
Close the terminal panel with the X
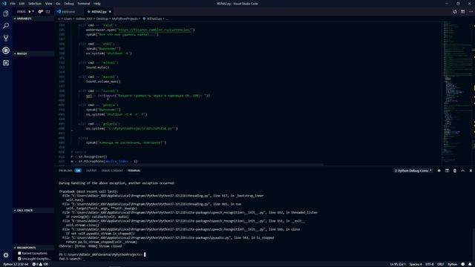[471, 171]
